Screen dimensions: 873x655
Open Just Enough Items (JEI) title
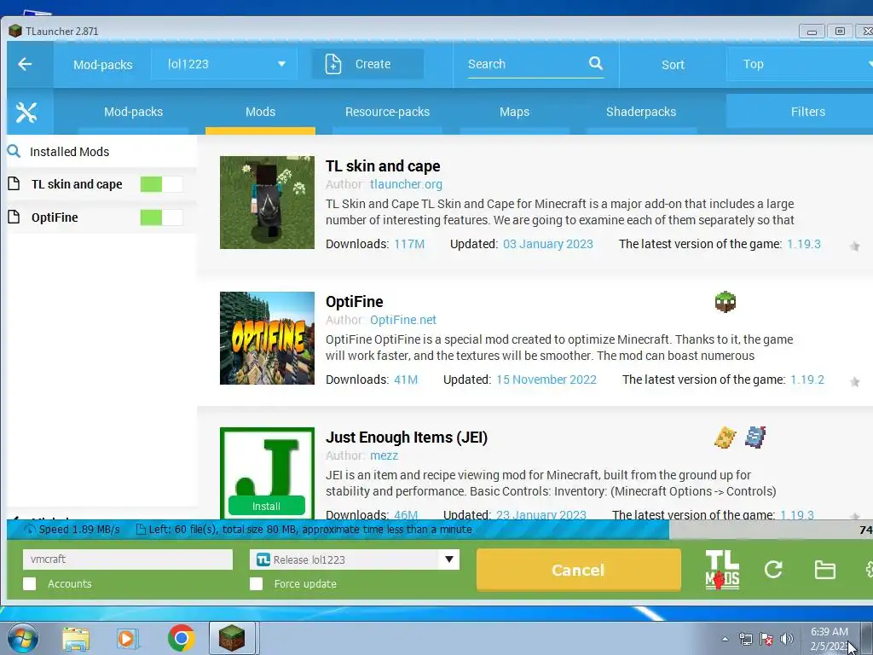coord(407,438)
